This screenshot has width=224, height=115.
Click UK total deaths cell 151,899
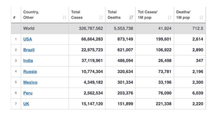click(125, 104)
